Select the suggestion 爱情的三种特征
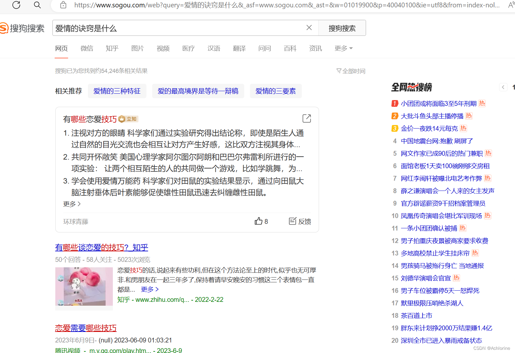 [117, 91]
